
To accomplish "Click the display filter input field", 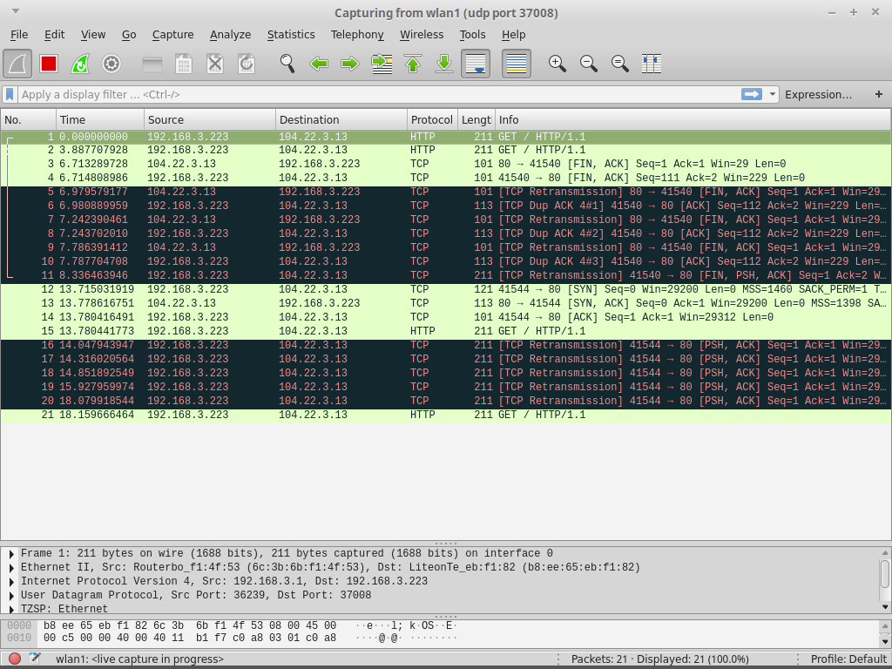I will 380,94.
